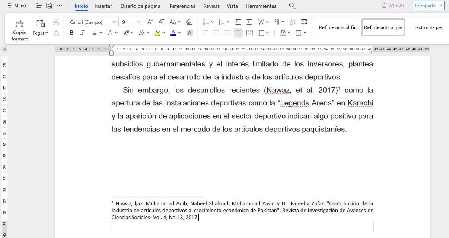Toggle bold formatting
This screenshot has height=238, width=449.
pyautogui.click(x=71, y=33)
